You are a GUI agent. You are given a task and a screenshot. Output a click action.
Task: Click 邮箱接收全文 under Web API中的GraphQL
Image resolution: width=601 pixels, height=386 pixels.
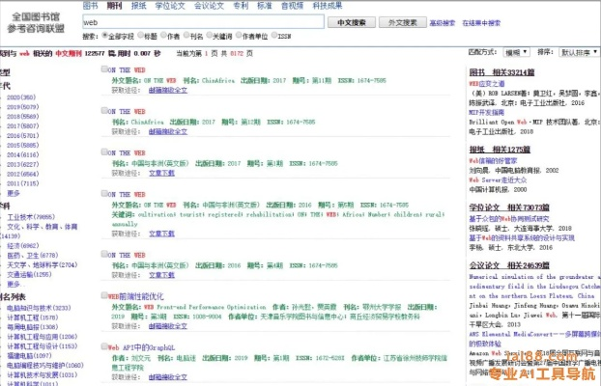168,377
